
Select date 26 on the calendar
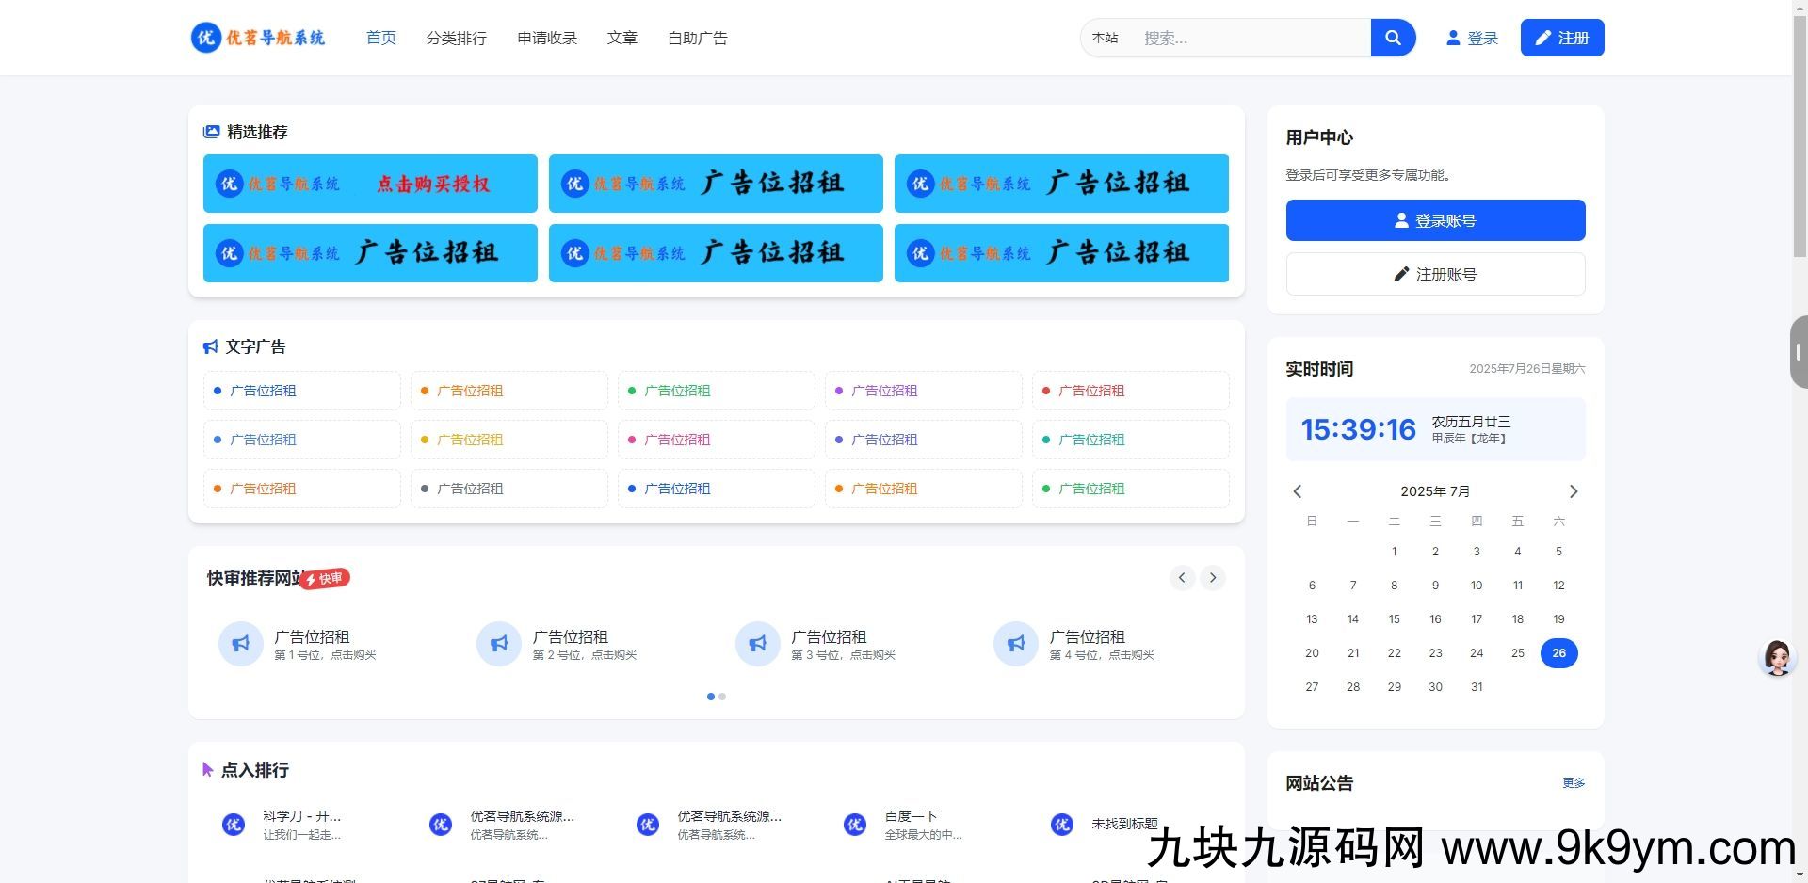pos(1558,652)
